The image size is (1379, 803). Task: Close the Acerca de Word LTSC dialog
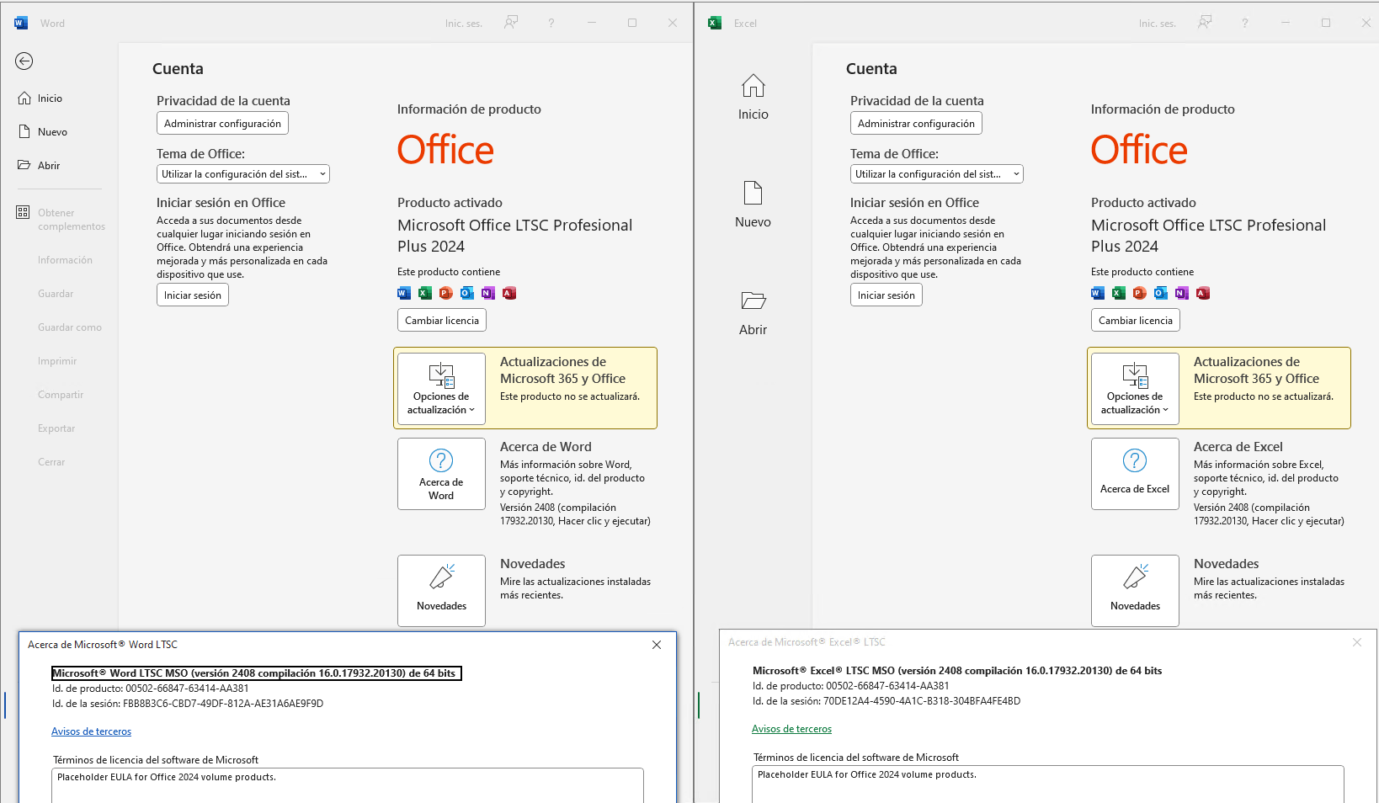click(657, 645)
